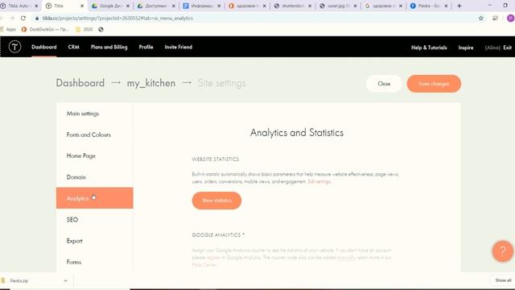Click the site lock icon in address bar
515x290 pixels.
37,19
